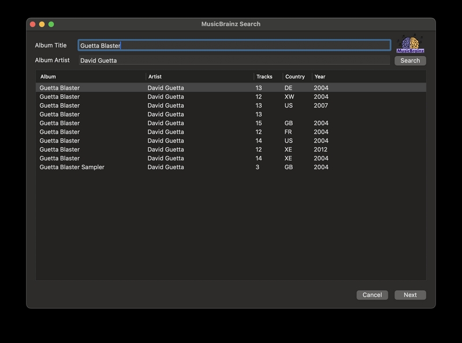The height and width of the screenshot is (343, 462).
Task: Click the XW country cell
Action: (289, 96)
